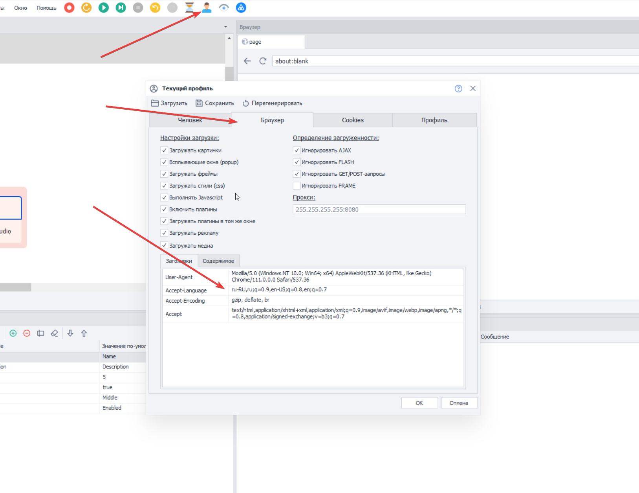This screenshot has height=493, width=639.
Task: Select the Содержимое sub-tab
Action: (218, 261)
